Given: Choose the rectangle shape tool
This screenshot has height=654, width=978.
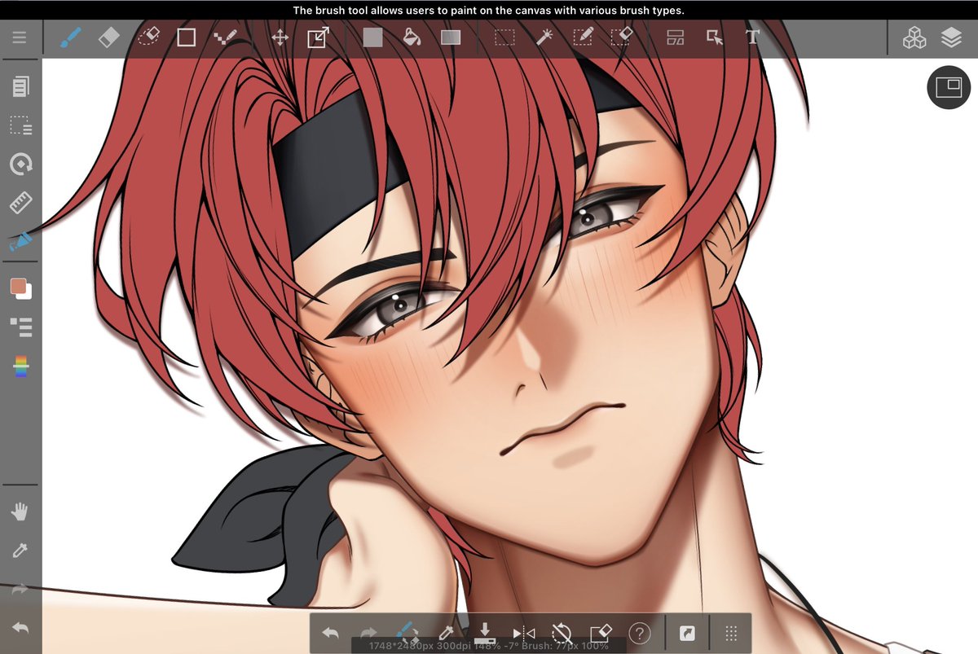Looking at the screenshot, I should (x=187, y=37).
